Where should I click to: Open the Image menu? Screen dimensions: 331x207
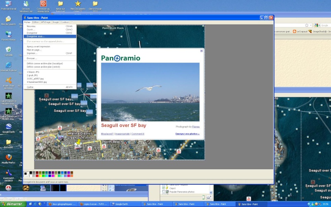(55, 22)
